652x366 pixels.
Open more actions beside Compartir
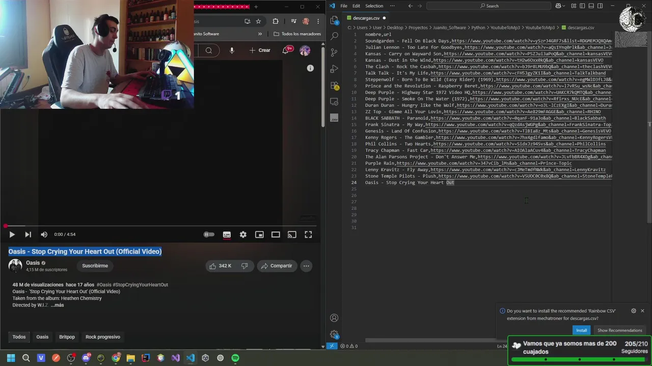click(x=306, y=266)
